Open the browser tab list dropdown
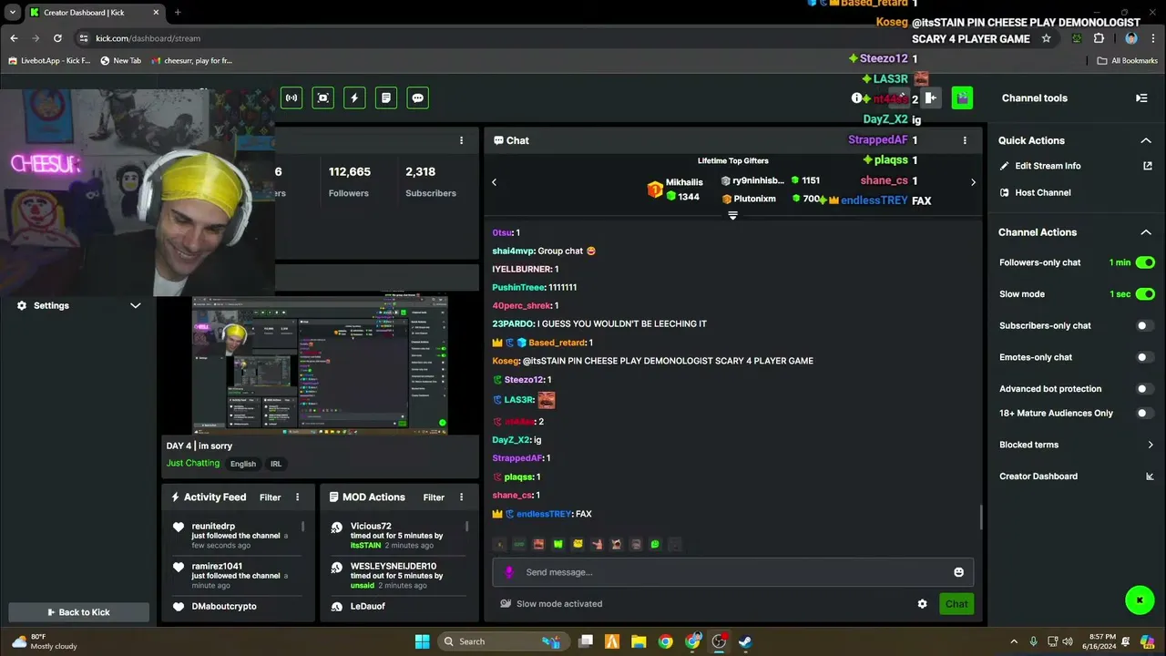Image resolution: width=1166 pixels, height=656 pixels. [13, 13]
